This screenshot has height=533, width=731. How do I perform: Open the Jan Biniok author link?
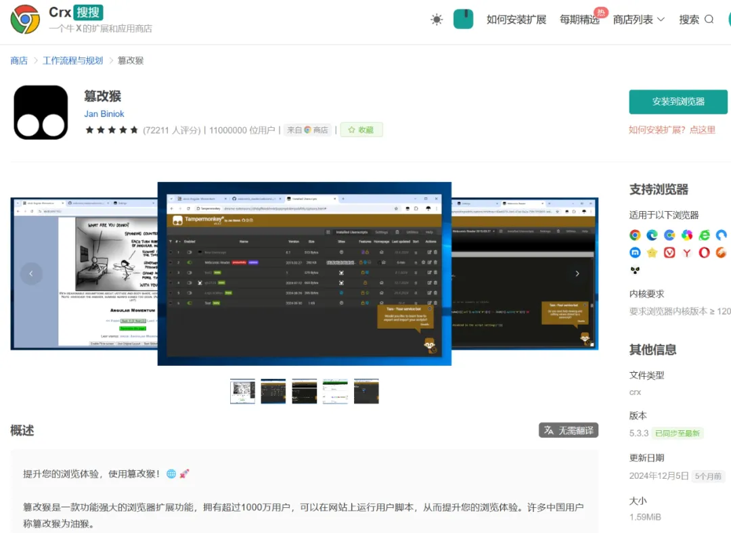coord(104,114)
